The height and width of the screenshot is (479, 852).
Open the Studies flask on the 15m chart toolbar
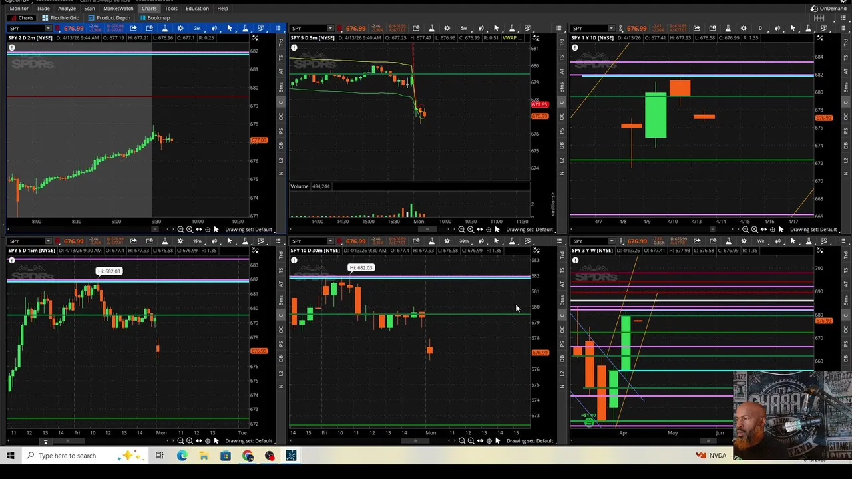[x=164, y=240]
